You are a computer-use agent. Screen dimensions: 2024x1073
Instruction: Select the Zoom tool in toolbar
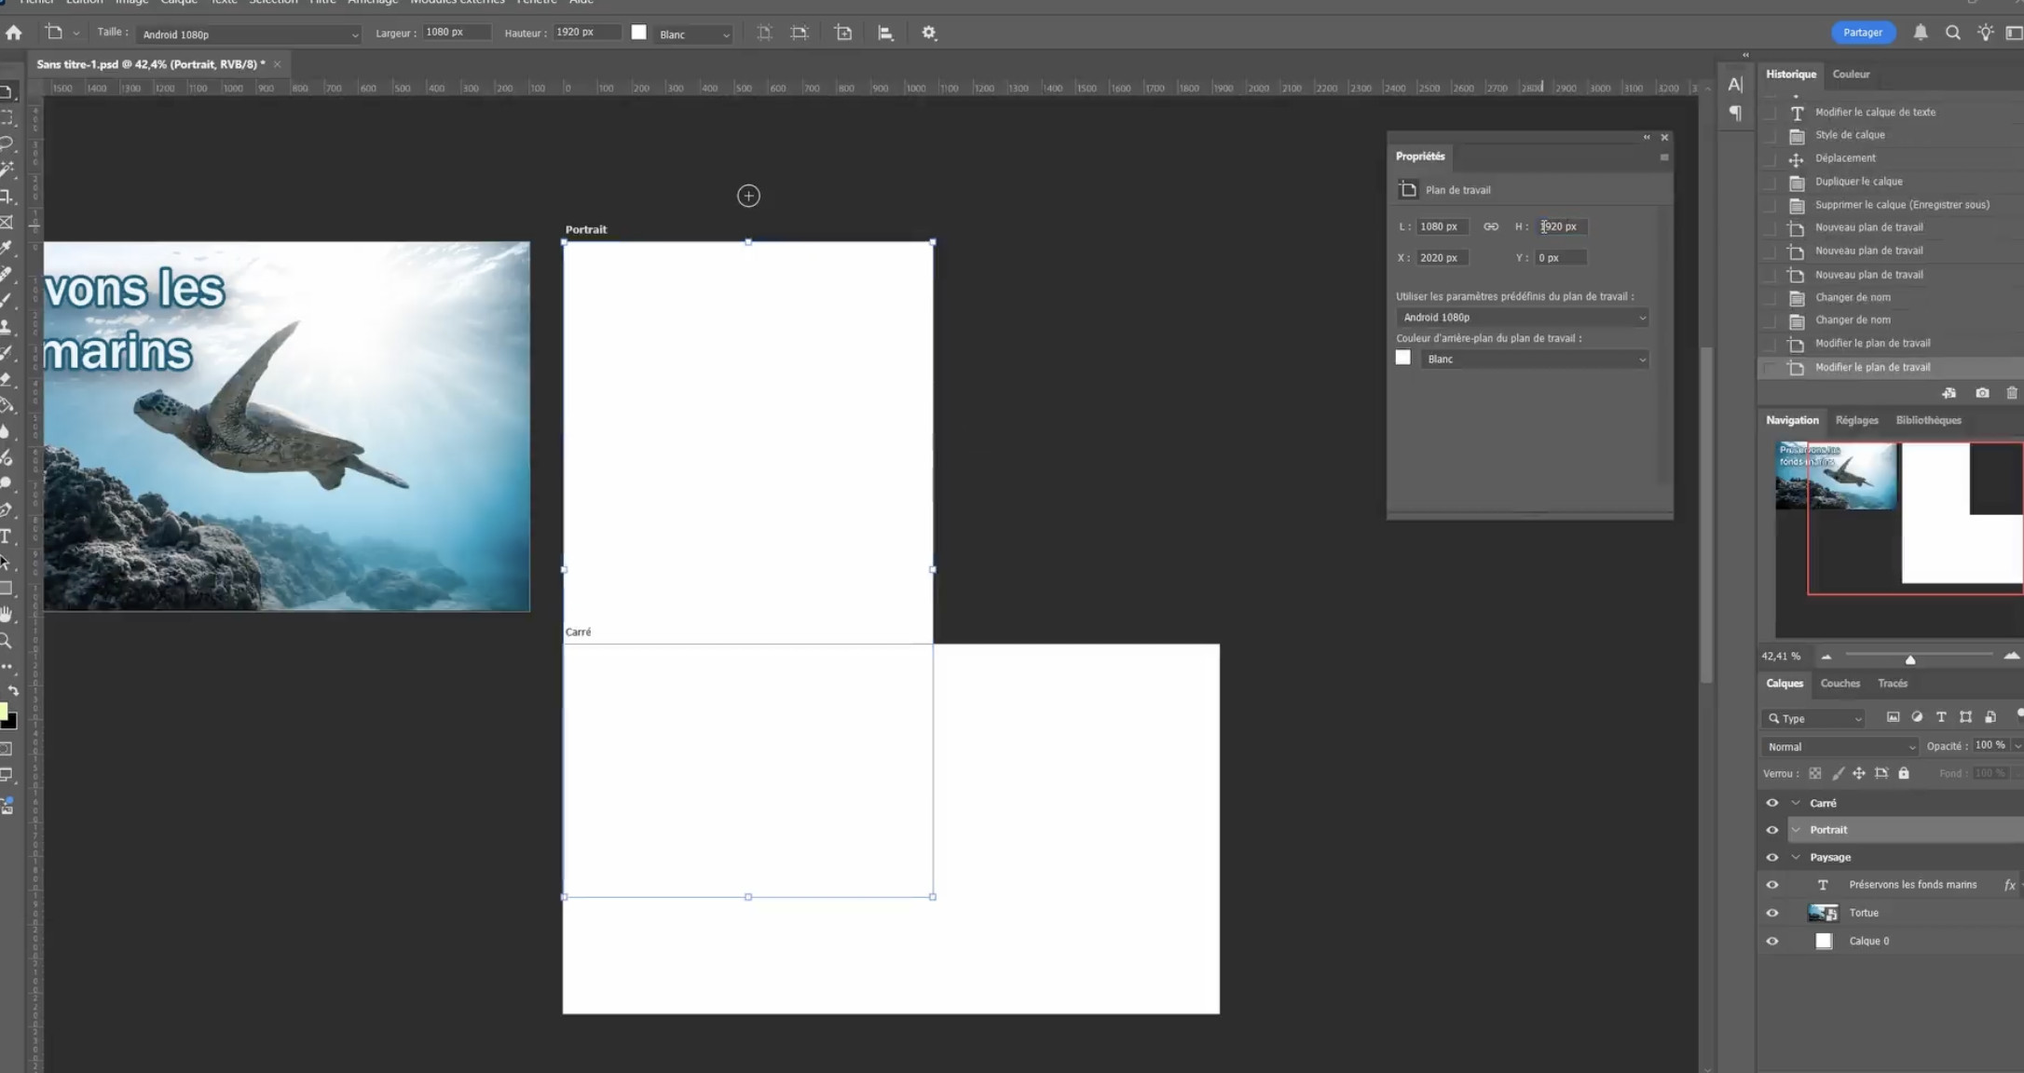pos(6,641)
